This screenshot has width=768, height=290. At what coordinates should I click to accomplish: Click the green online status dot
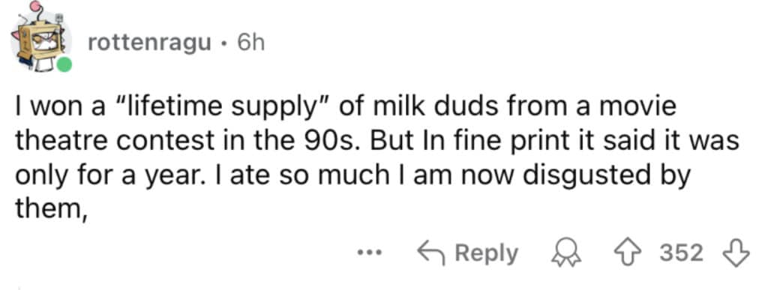tap(64, 64)
